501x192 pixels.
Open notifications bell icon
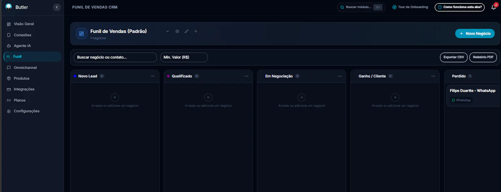[x=494, y=7]
